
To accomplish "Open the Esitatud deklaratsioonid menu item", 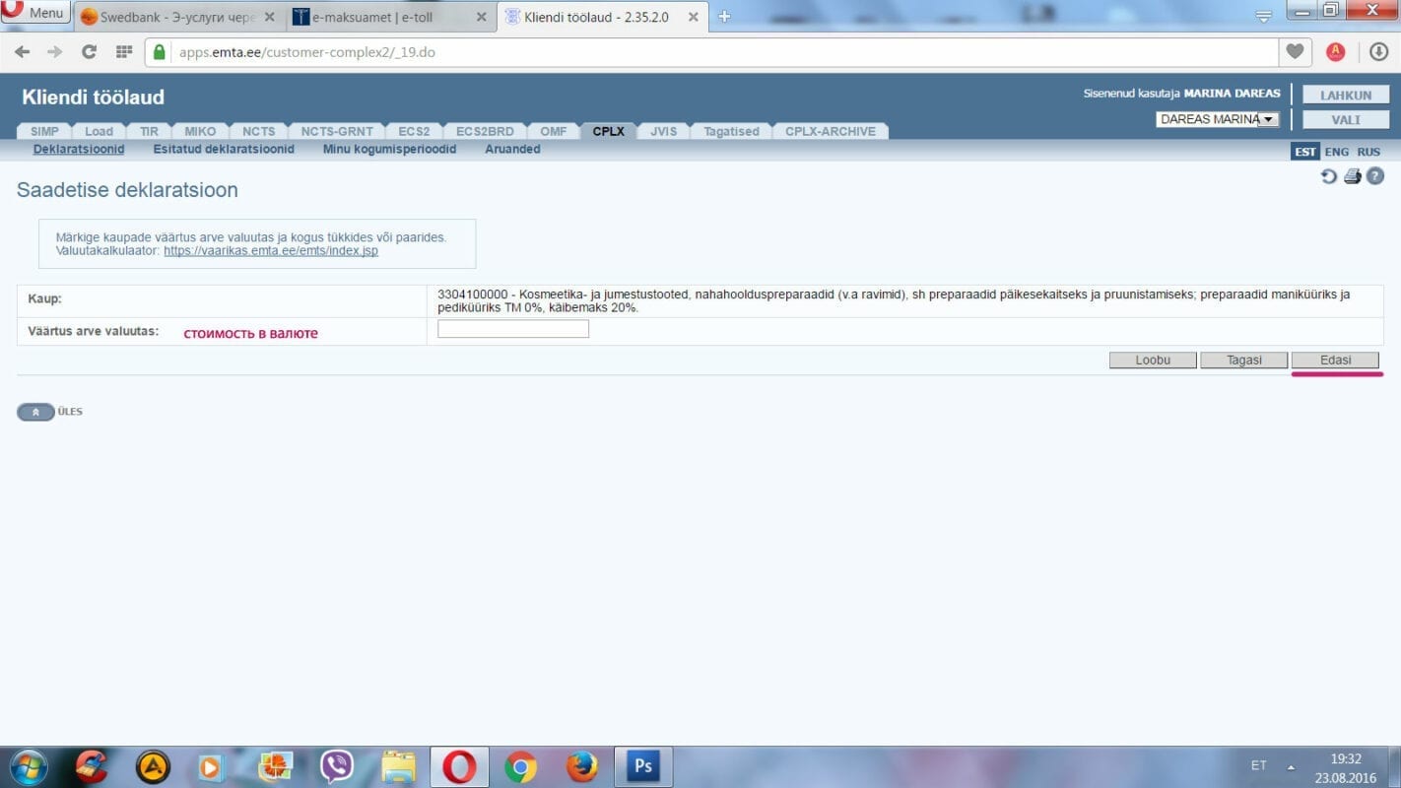I will pyautogui.click(x=224, y=150).
